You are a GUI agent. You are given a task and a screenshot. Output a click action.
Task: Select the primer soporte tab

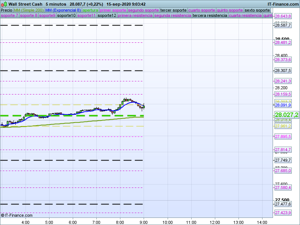(113, 10)
